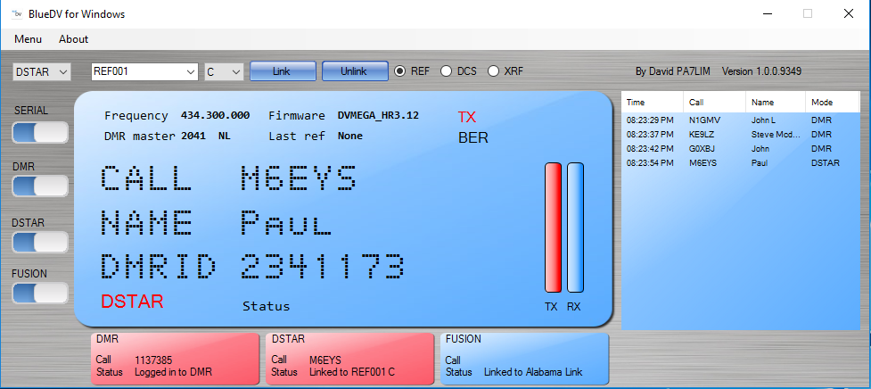Click the FUSION status panel
The image size is (871, 389).
tap(524, 359)
